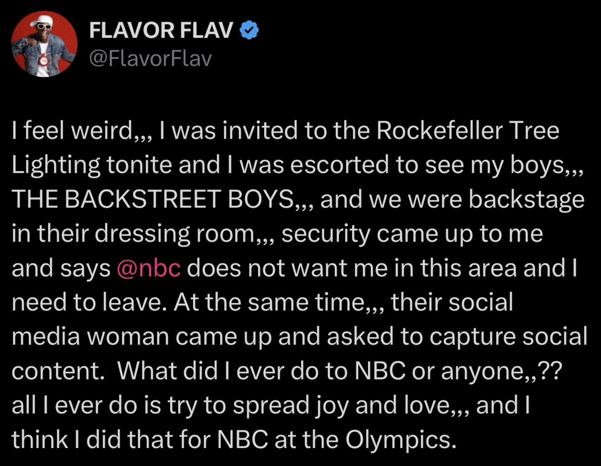601x466 pixels.
Task: Click "NBC" in "do to NBC or anyone"
Action: [x=380, y=371]
